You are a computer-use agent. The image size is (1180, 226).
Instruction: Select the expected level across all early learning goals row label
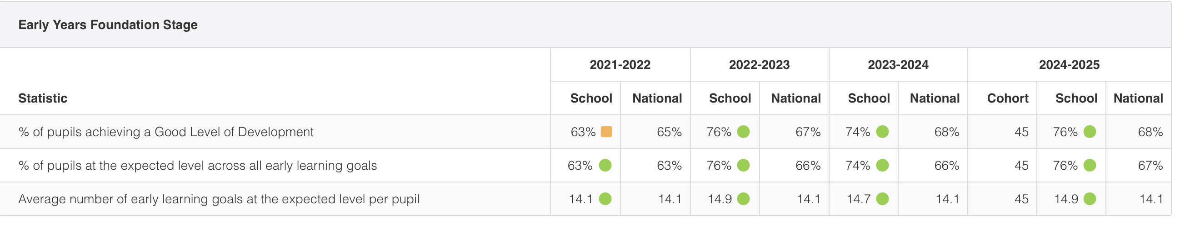coord(197,165)
